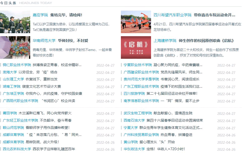The height and width of the screenshot is (155, 248).
Task: Click the 武汉生物工程学院 link
Action: coord(138,113)
